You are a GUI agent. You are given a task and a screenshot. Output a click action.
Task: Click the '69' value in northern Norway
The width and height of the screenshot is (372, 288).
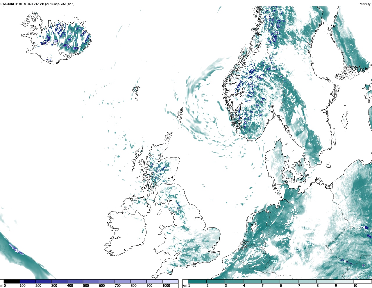(x=277, y=33)
